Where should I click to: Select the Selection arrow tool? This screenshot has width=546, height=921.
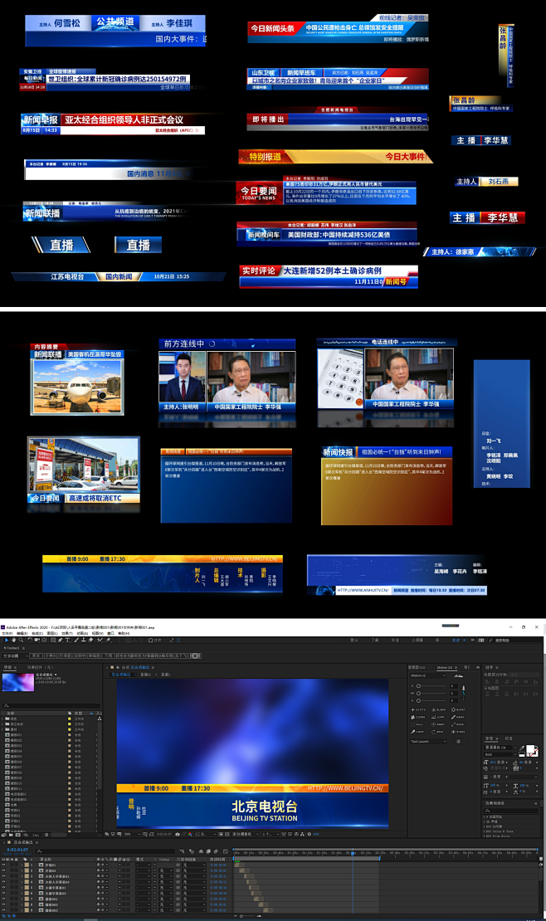point(7,640)
